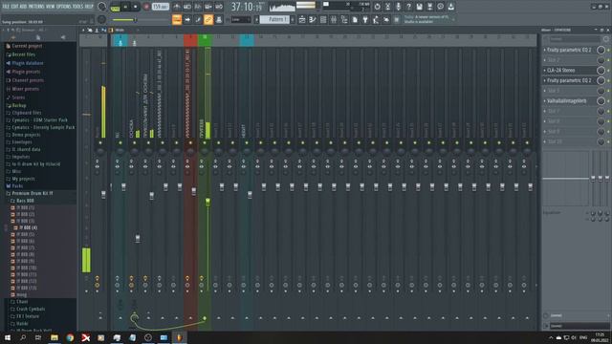Click the main pitch knob in toolbar
The image size is (612, 344).
point(102,19)
